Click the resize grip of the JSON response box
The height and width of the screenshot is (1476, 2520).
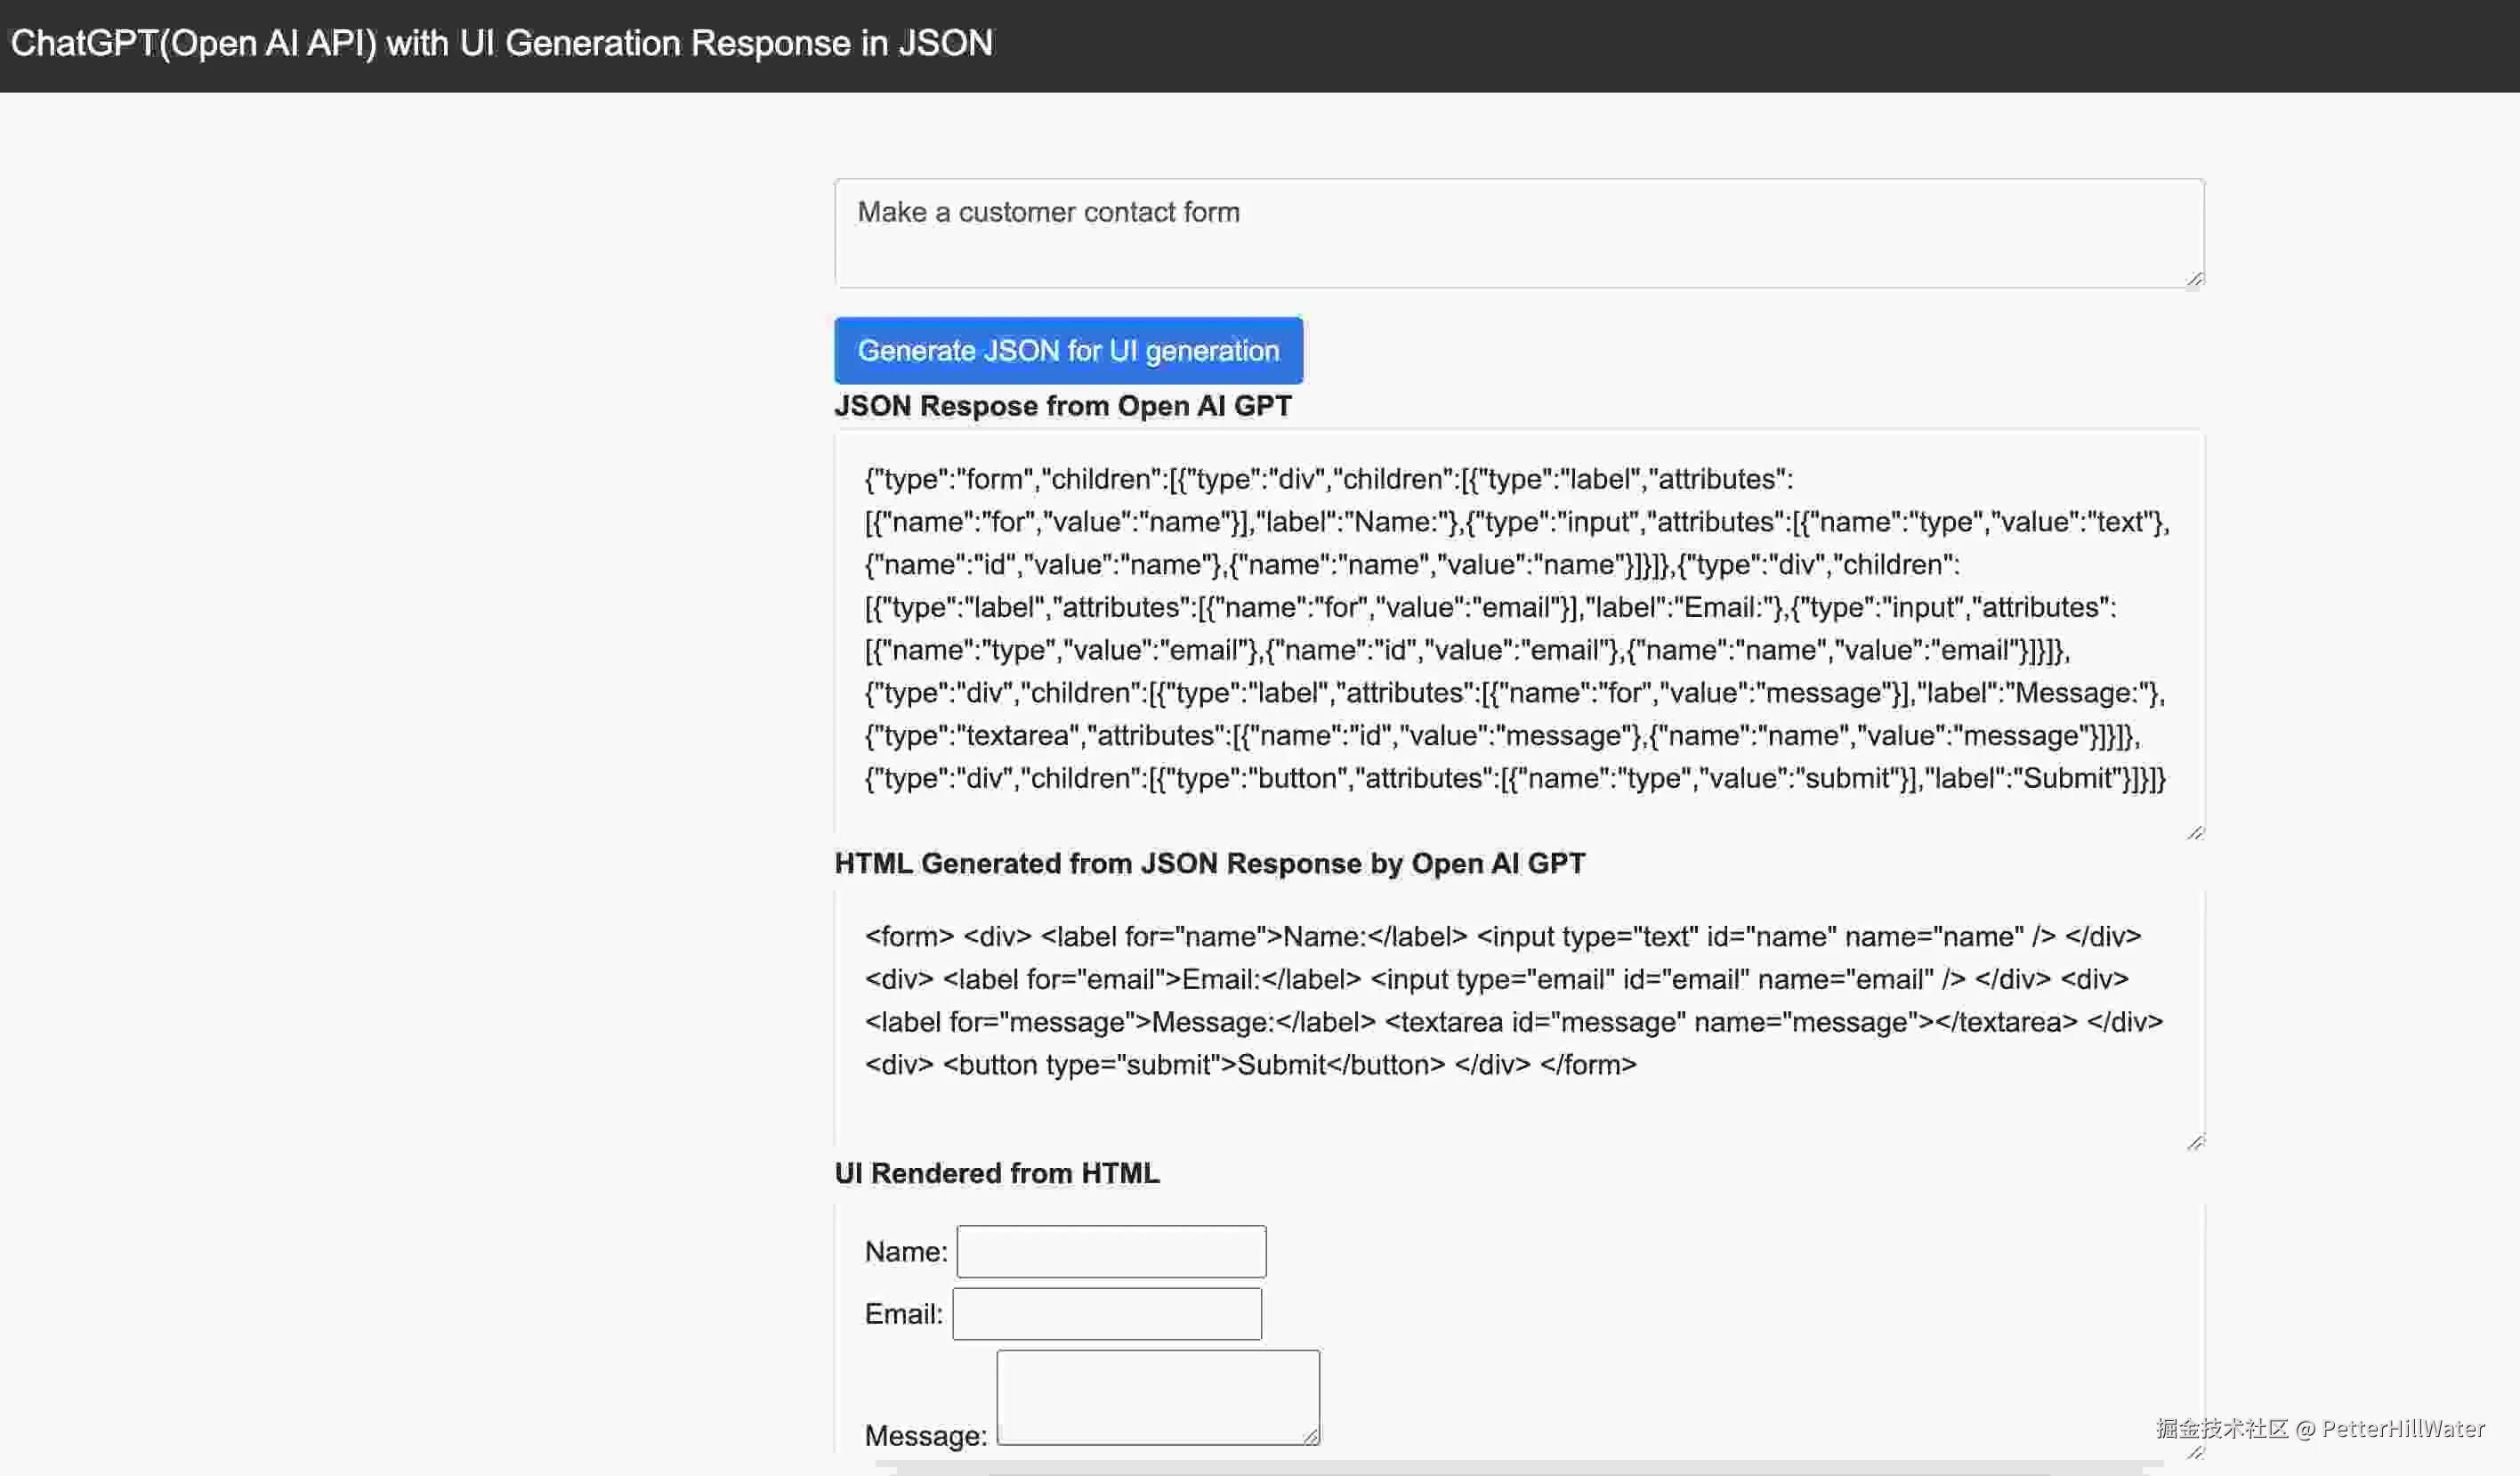point(2194,831)
